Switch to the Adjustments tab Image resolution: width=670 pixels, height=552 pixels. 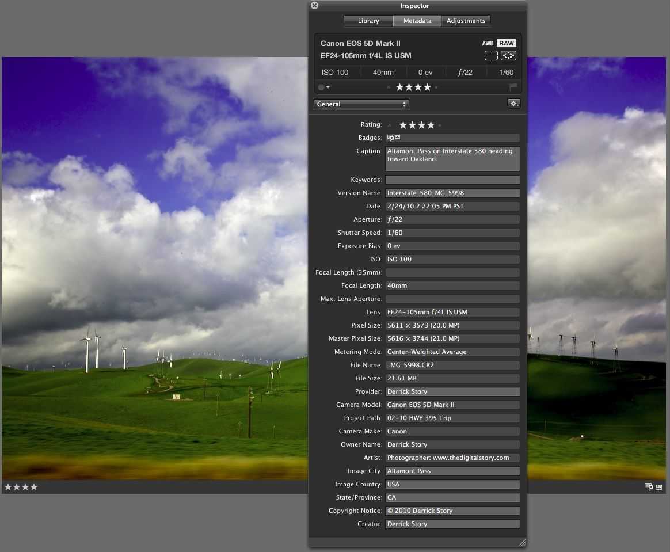[466, 21]
